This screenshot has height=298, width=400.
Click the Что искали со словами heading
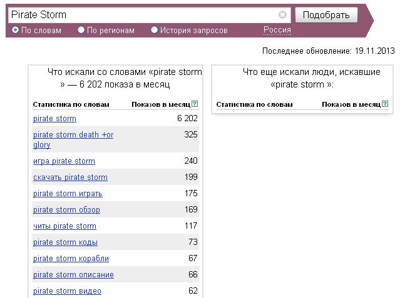coord(125,78)
